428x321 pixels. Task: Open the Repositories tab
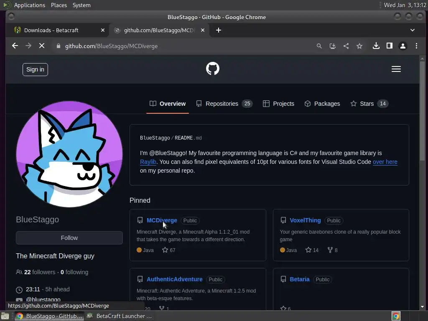[224, 104]
